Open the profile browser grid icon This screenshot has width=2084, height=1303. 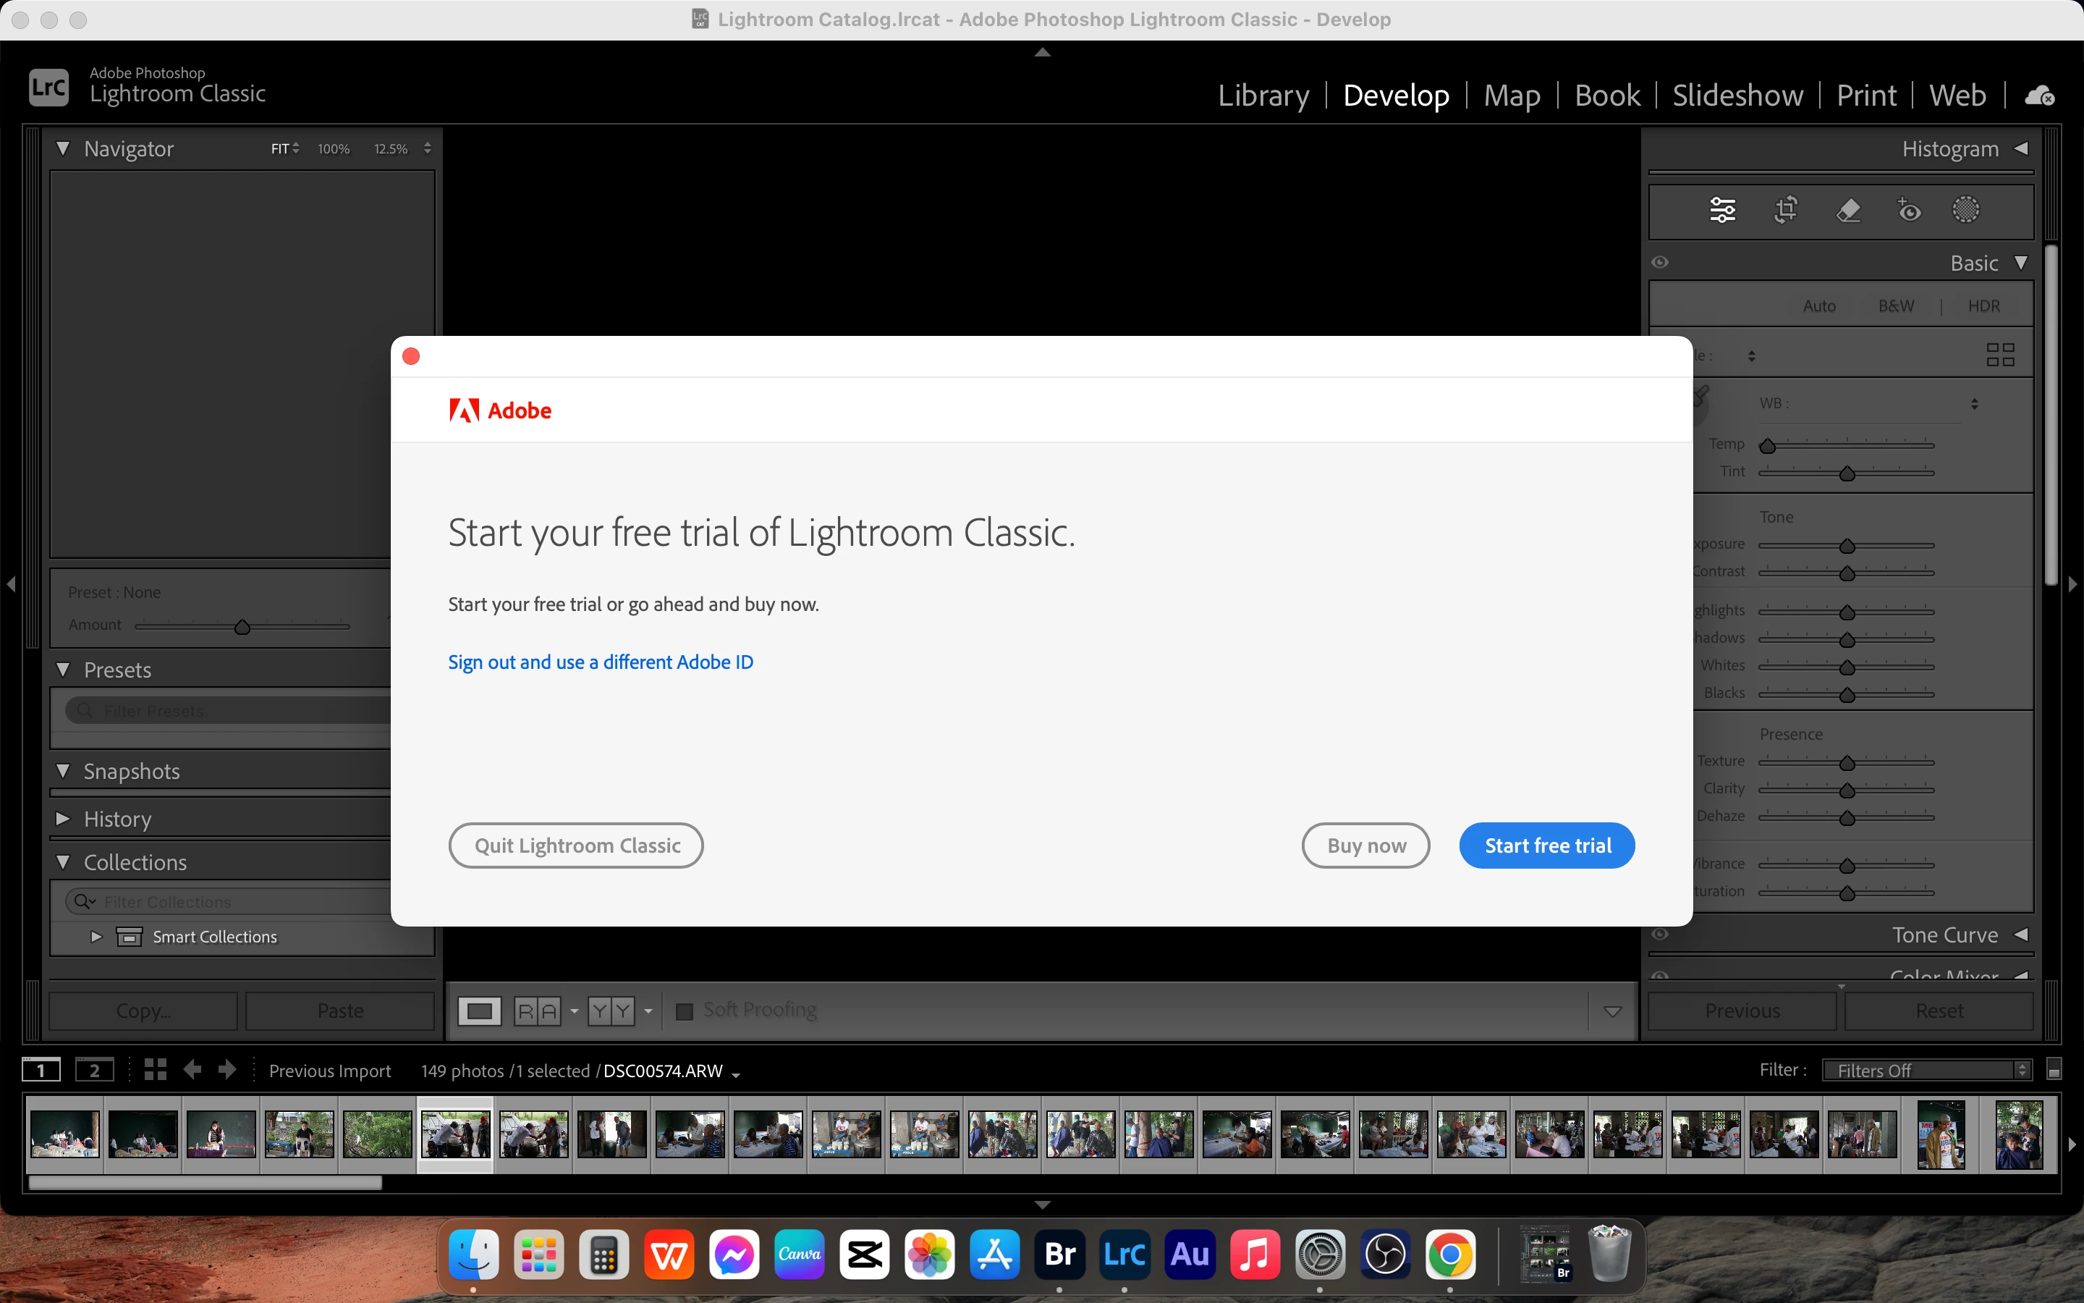click(x=1999, y=354)
